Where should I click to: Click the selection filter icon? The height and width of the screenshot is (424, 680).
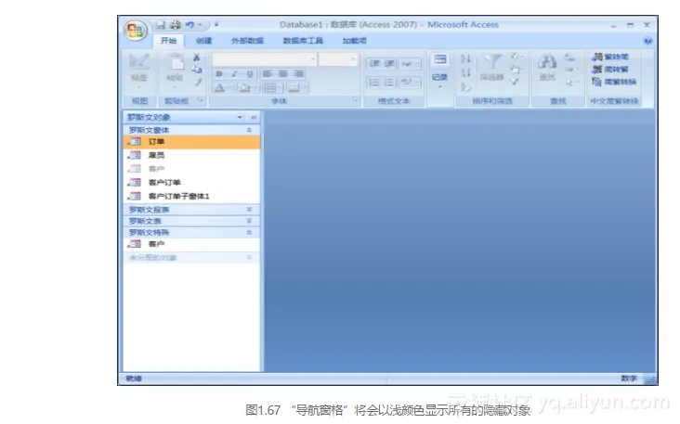point(516,57)
